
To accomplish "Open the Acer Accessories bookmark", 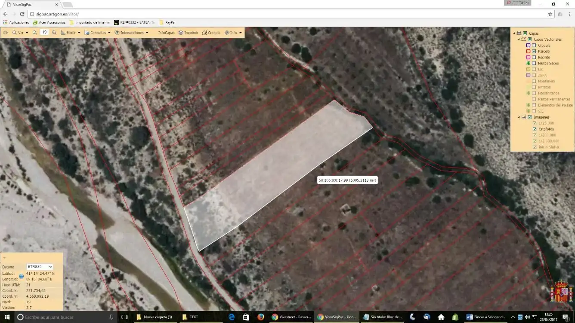I will (x=49, y=22).
